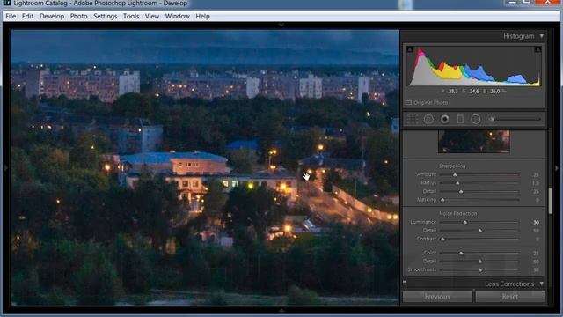Image resolution: width=563 pixels, height=317 pixels.
Task: Select the Red Eye Correction tool
Action: 445,119
